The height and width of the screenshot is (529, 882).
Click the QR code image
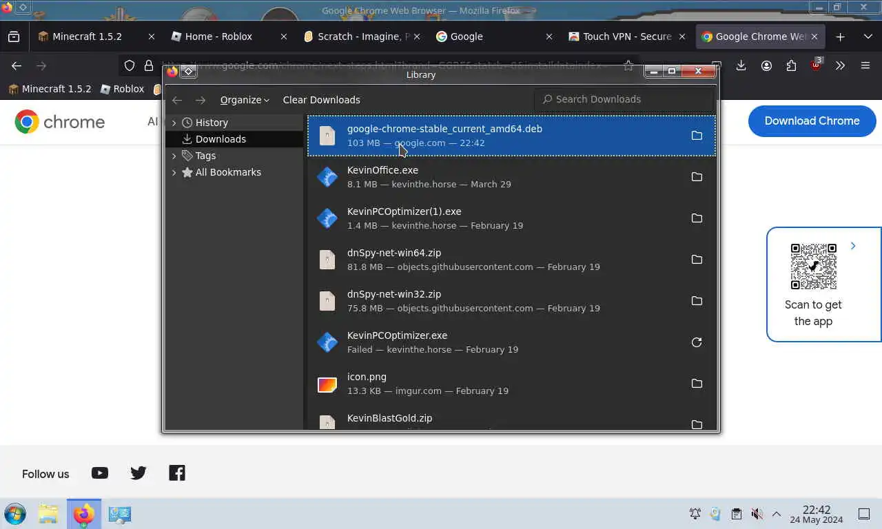click(x=814, y=266)
